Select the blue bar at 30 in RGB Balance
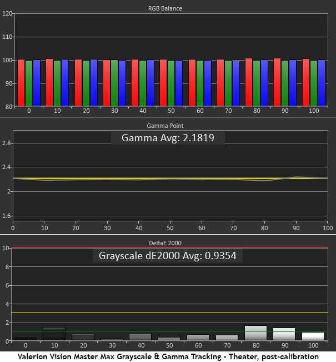This screenshot has width=336, height=362. [122, 82]
